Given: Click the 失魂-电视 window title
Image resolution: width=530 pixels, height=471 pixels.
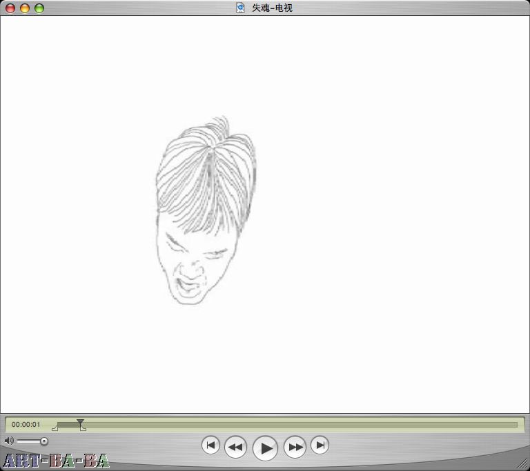Looking at the screenshot, I should (272, 8).
